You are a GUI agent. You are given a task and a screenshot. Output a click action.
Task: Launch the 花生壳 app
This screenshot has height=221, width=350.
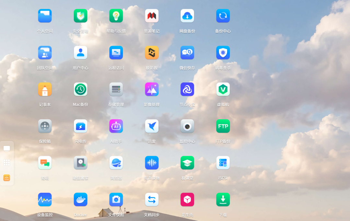187,200
